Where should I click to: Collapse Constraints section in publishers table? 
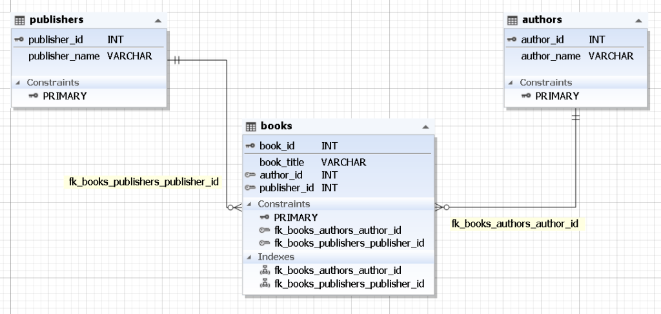tap(17, 82)
